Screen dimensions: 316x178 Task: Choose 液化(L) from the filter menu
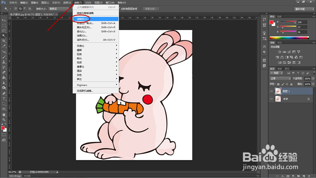96,32
